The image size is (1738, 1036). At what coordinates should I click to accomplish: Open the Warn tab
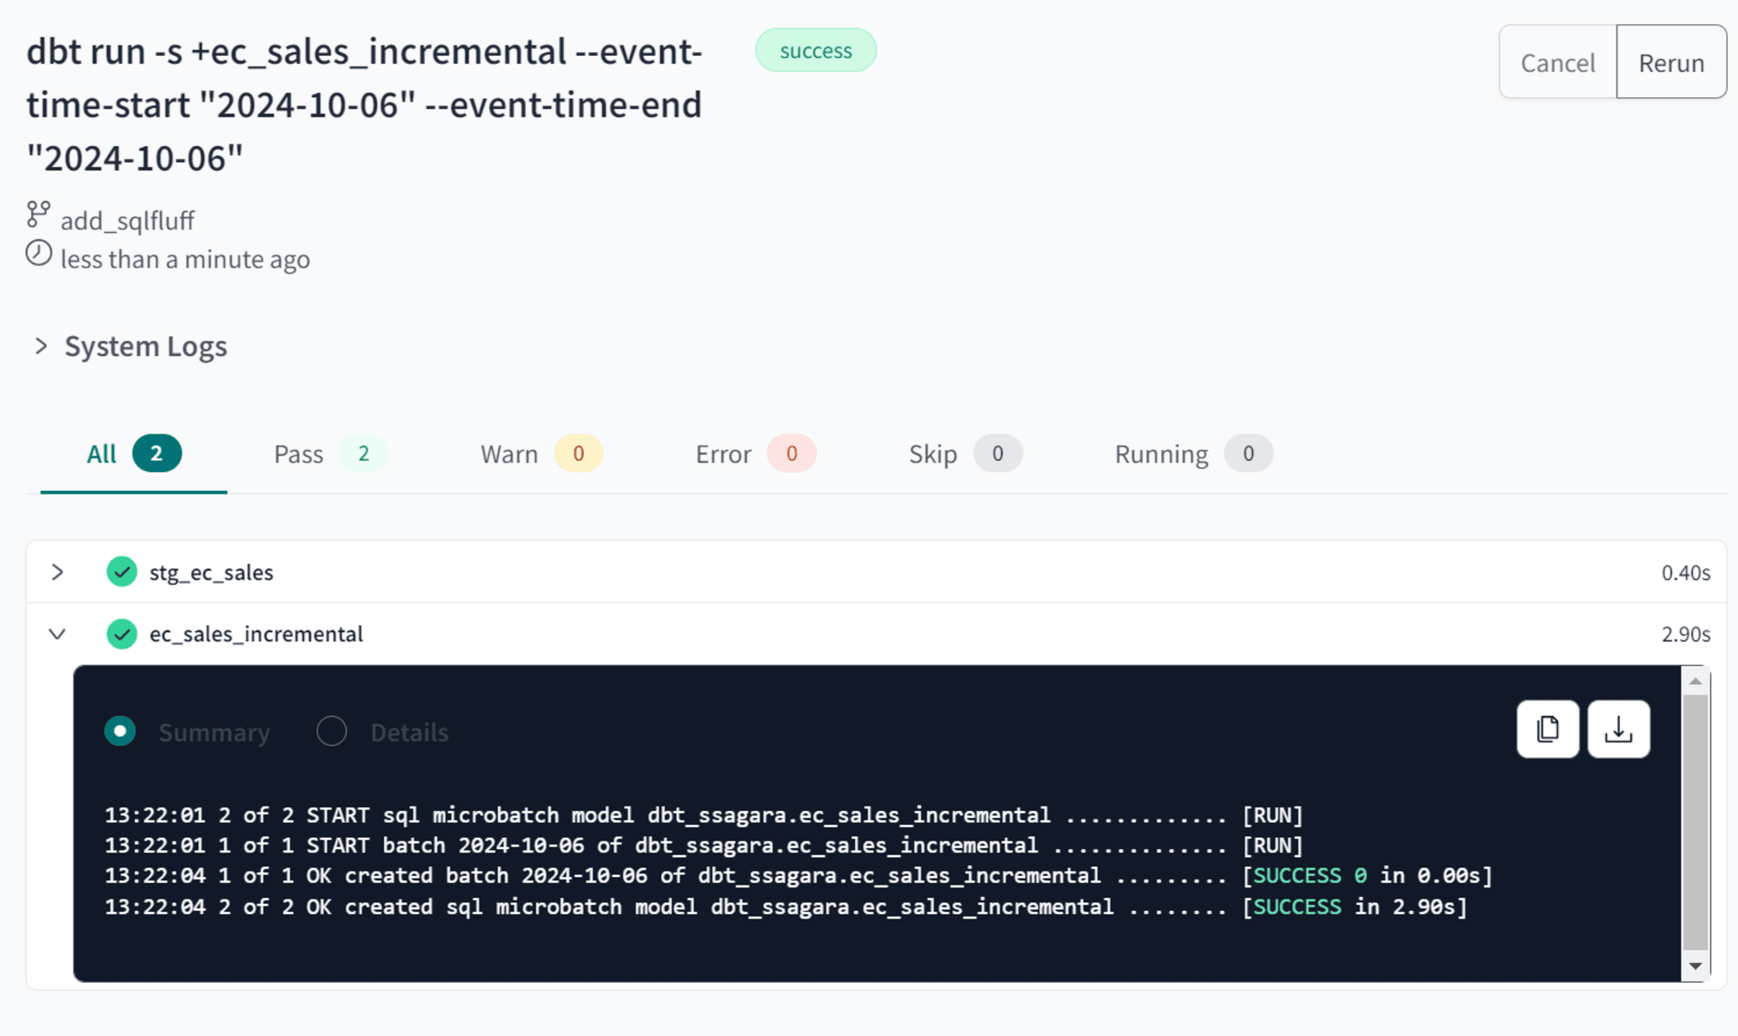[x=541, y=454]
